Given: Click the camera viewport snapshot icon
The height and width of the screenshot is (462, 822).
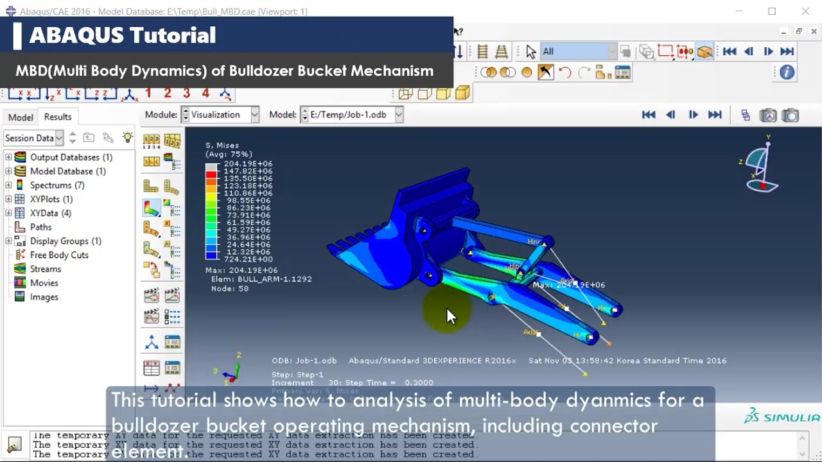Looking at the screenshot, I should 791,116.
